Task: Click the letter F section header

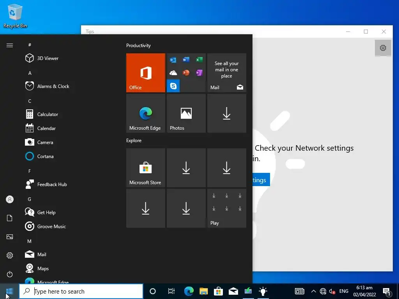Action: click(x=30, y=171)
